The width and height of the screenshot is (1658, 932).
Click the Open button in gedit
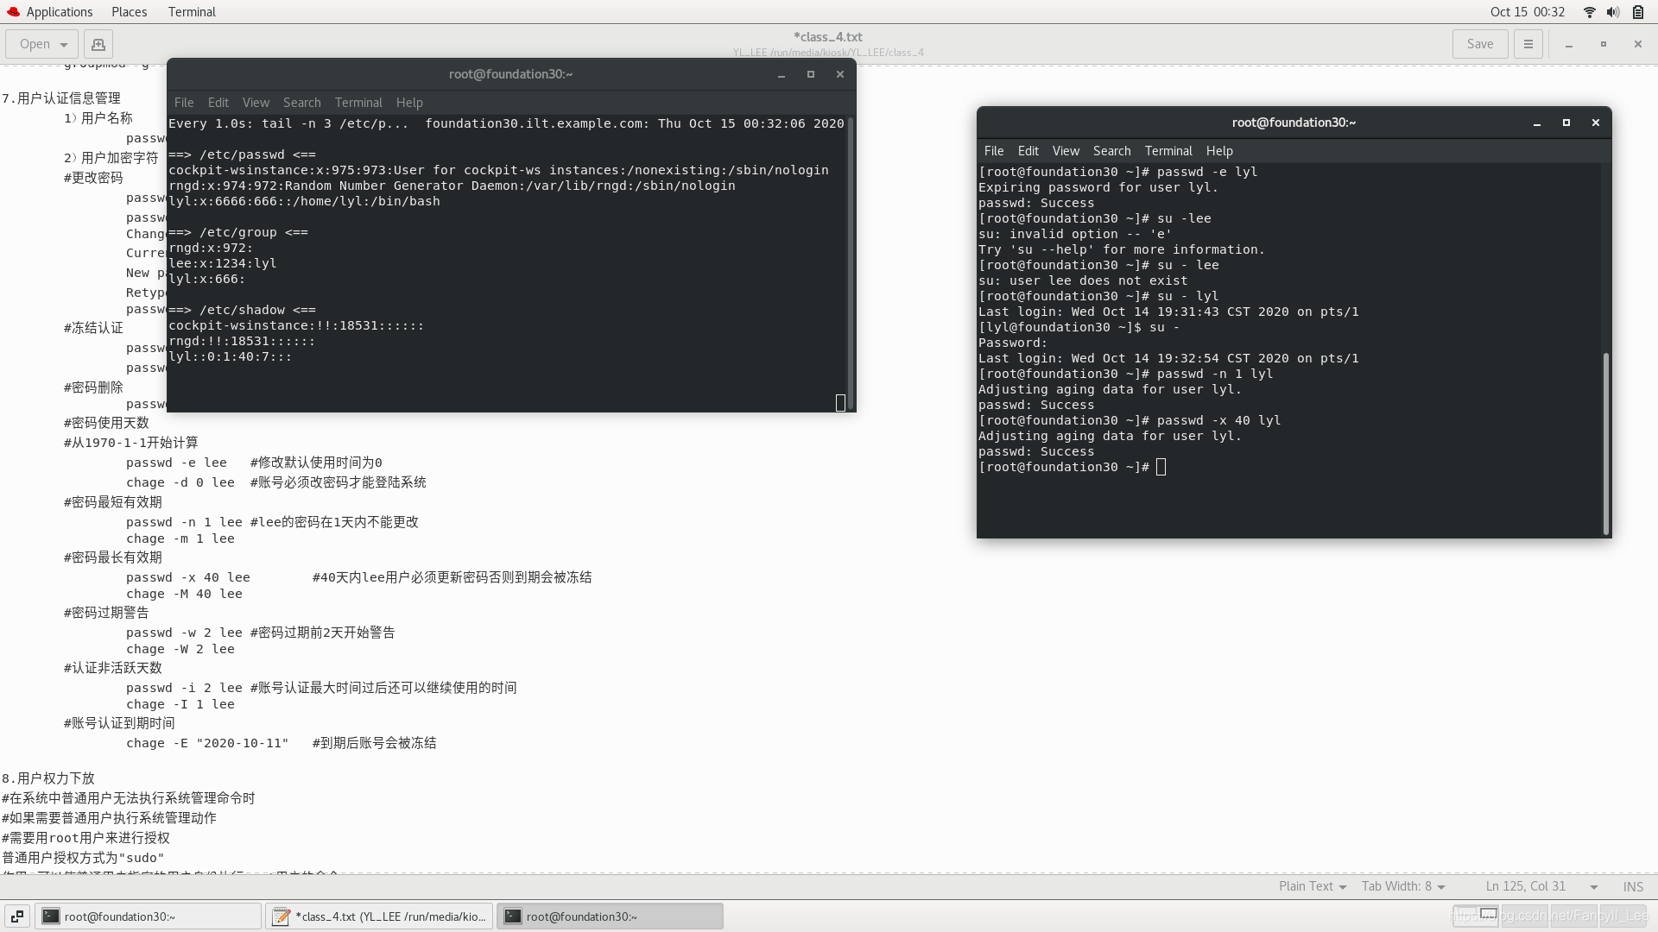click(35, 44)
